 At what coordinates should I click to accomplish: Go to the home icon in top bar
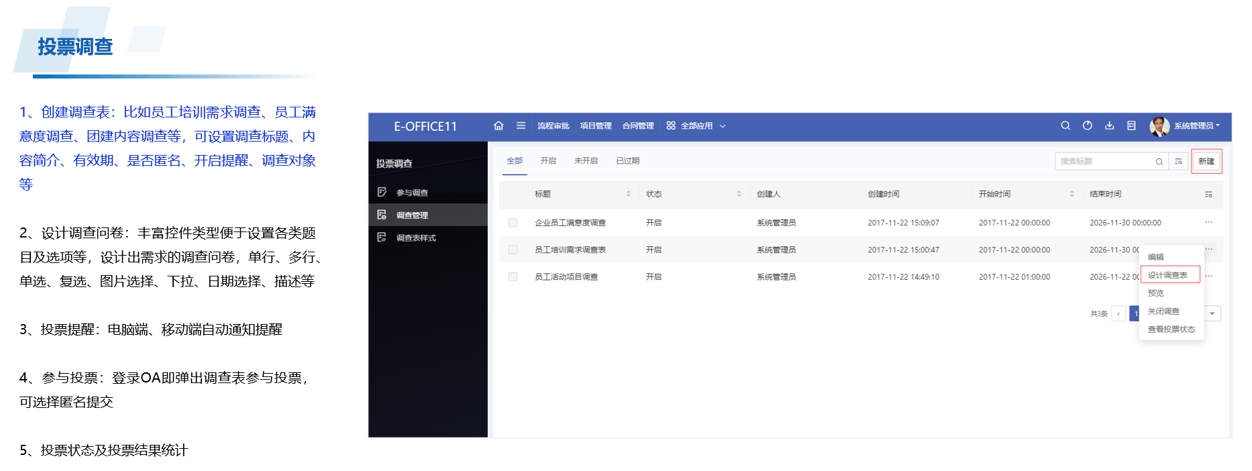(499, 125)
